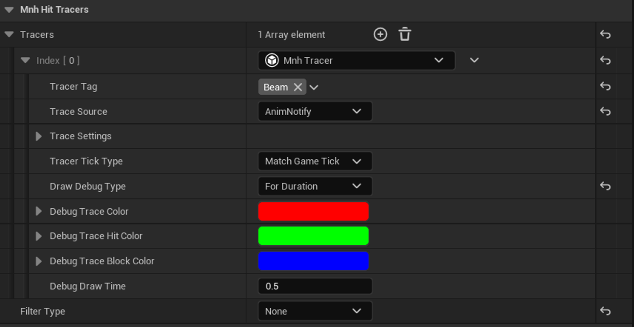634x327 pixels.
Task: Expand the Trace Settings section
Action: [x=39, y=136]
